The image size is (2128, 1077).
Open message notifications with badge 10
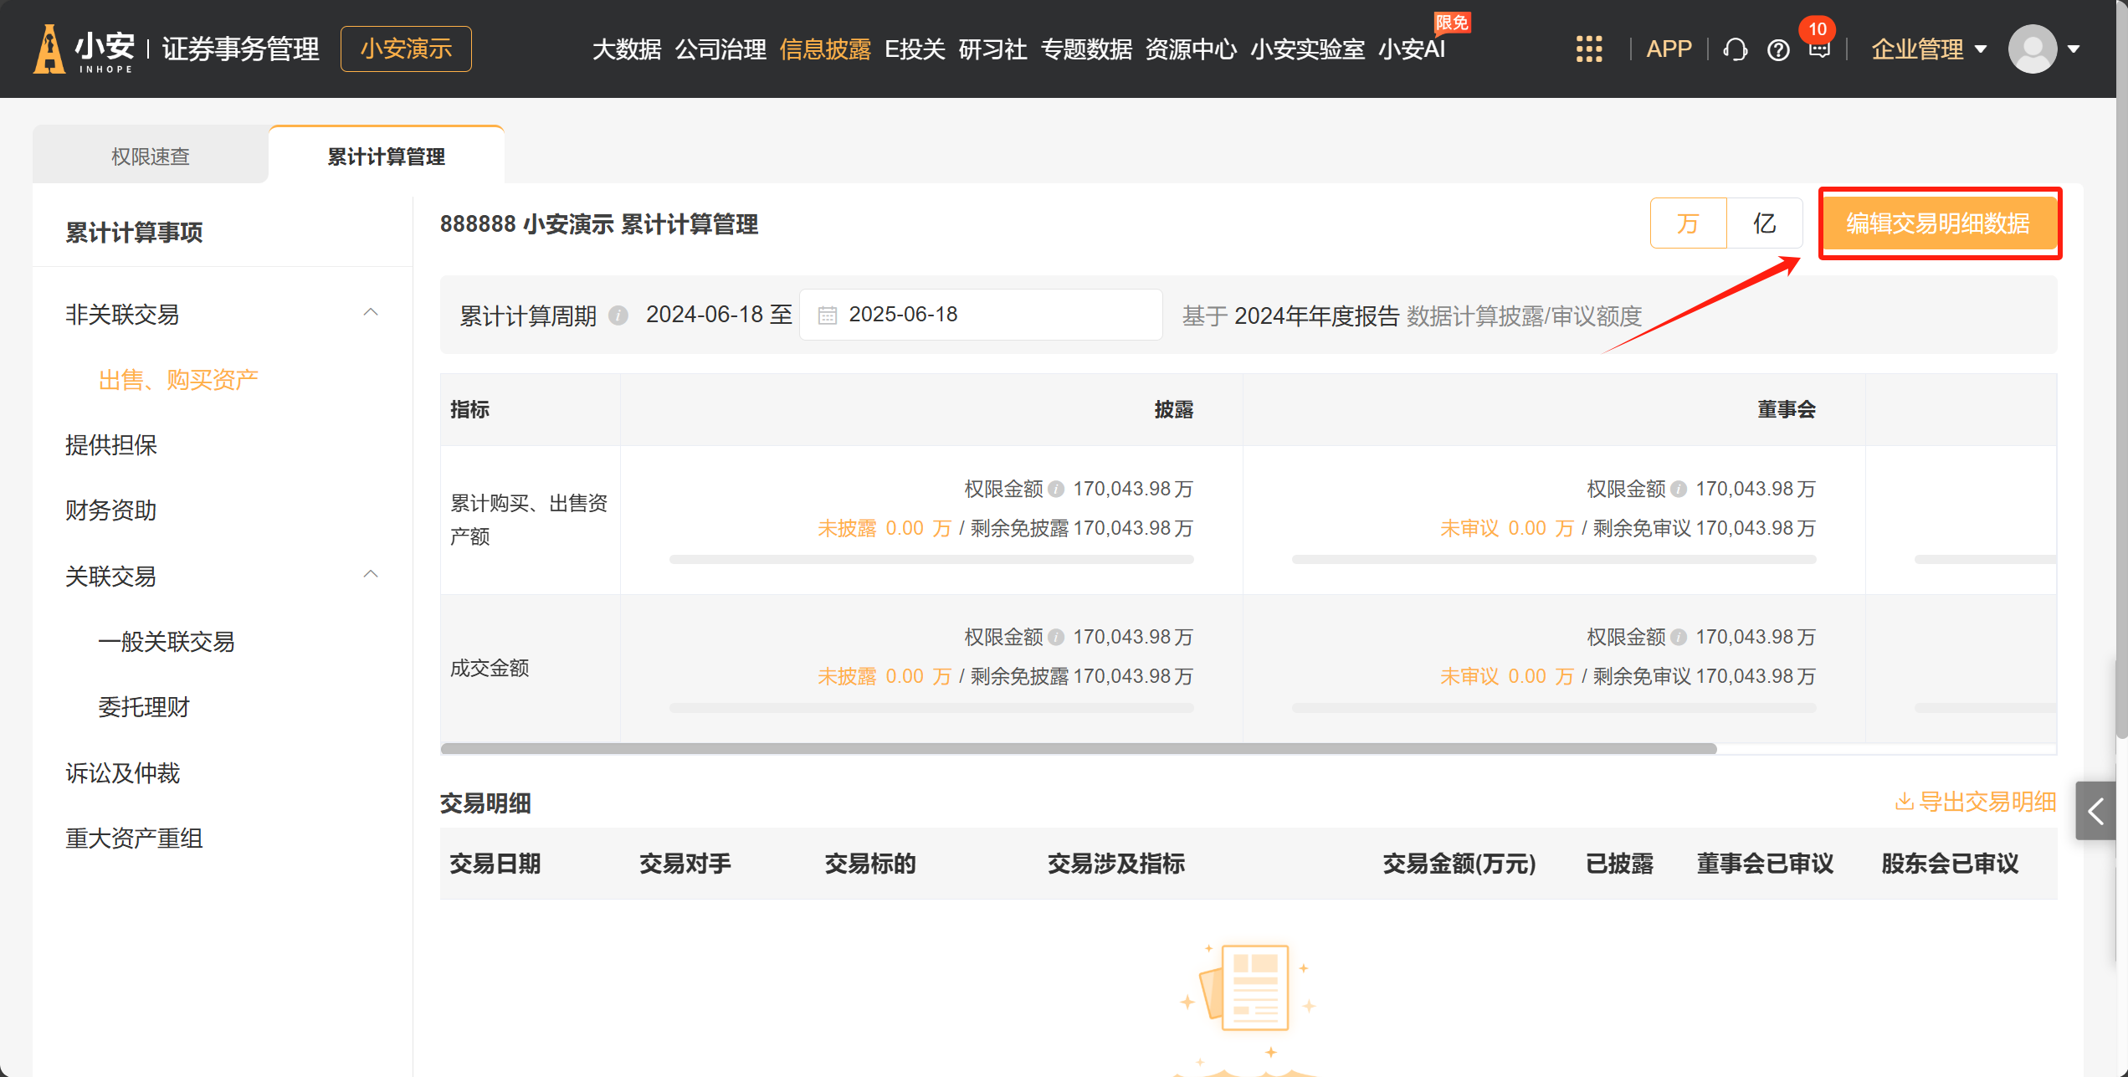pyautogui.click(x=1819, y=49)
